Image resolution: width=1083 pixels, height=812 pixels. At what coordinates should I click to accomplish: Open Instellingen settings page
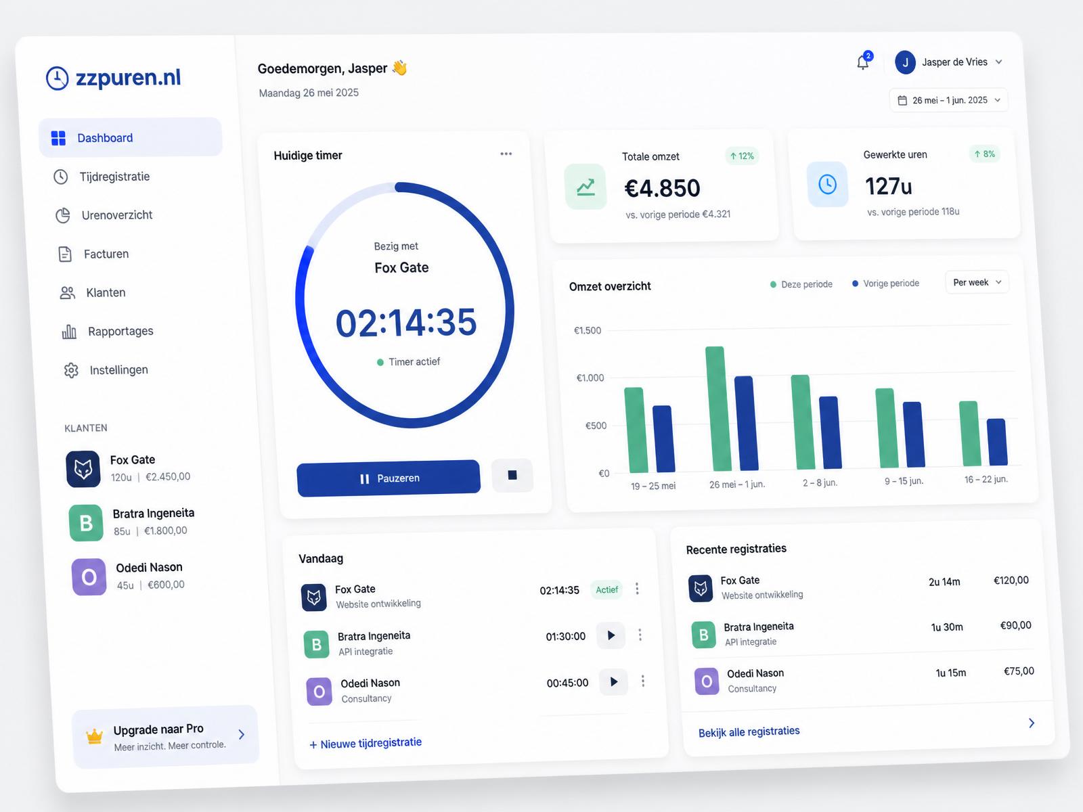106,370
